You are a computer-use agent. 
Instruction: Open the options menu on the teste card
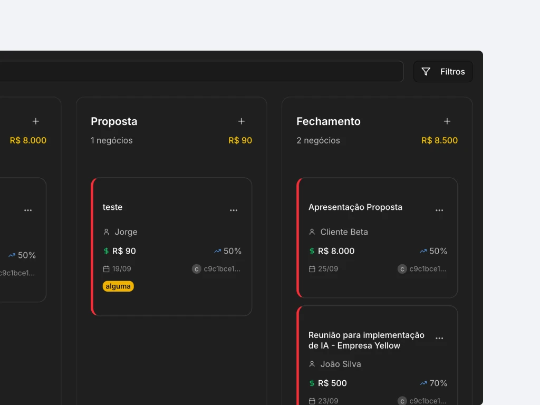(x=234, y=210)
